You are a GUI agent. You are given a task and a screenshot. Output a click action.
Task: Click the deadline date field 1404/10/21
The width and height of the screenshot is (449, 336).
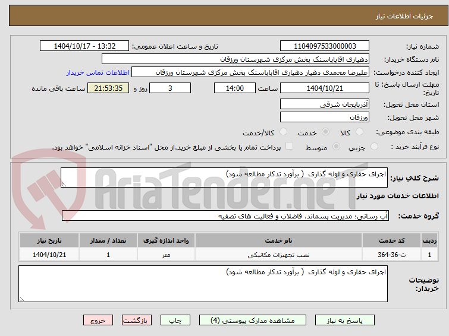coord(325,88)
